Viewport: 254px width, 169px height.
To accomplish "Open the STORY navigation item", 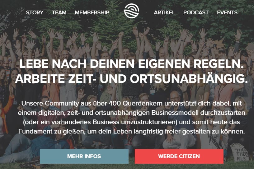I will (x=35, y=12).
